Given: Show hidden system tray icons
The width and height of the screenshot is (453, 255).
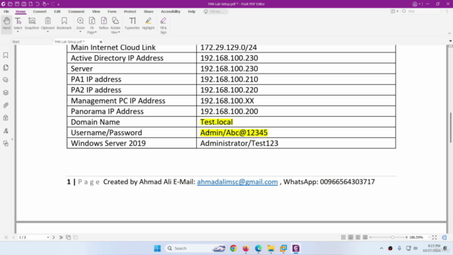Looking at the screenshot, I should click(x=382, y=249).
